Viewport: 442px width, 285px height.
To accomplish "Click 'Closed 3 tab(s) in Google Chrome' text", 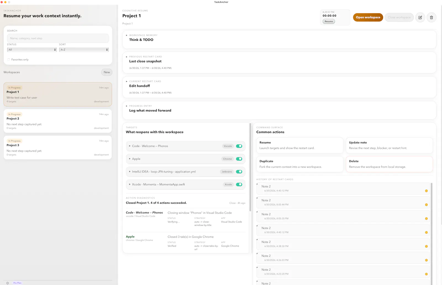I will click(191, 237).
